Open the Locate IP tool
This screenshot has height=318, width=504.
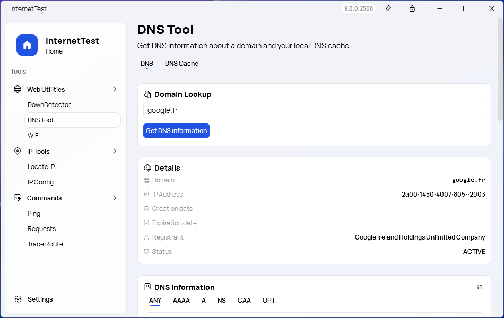41,167
